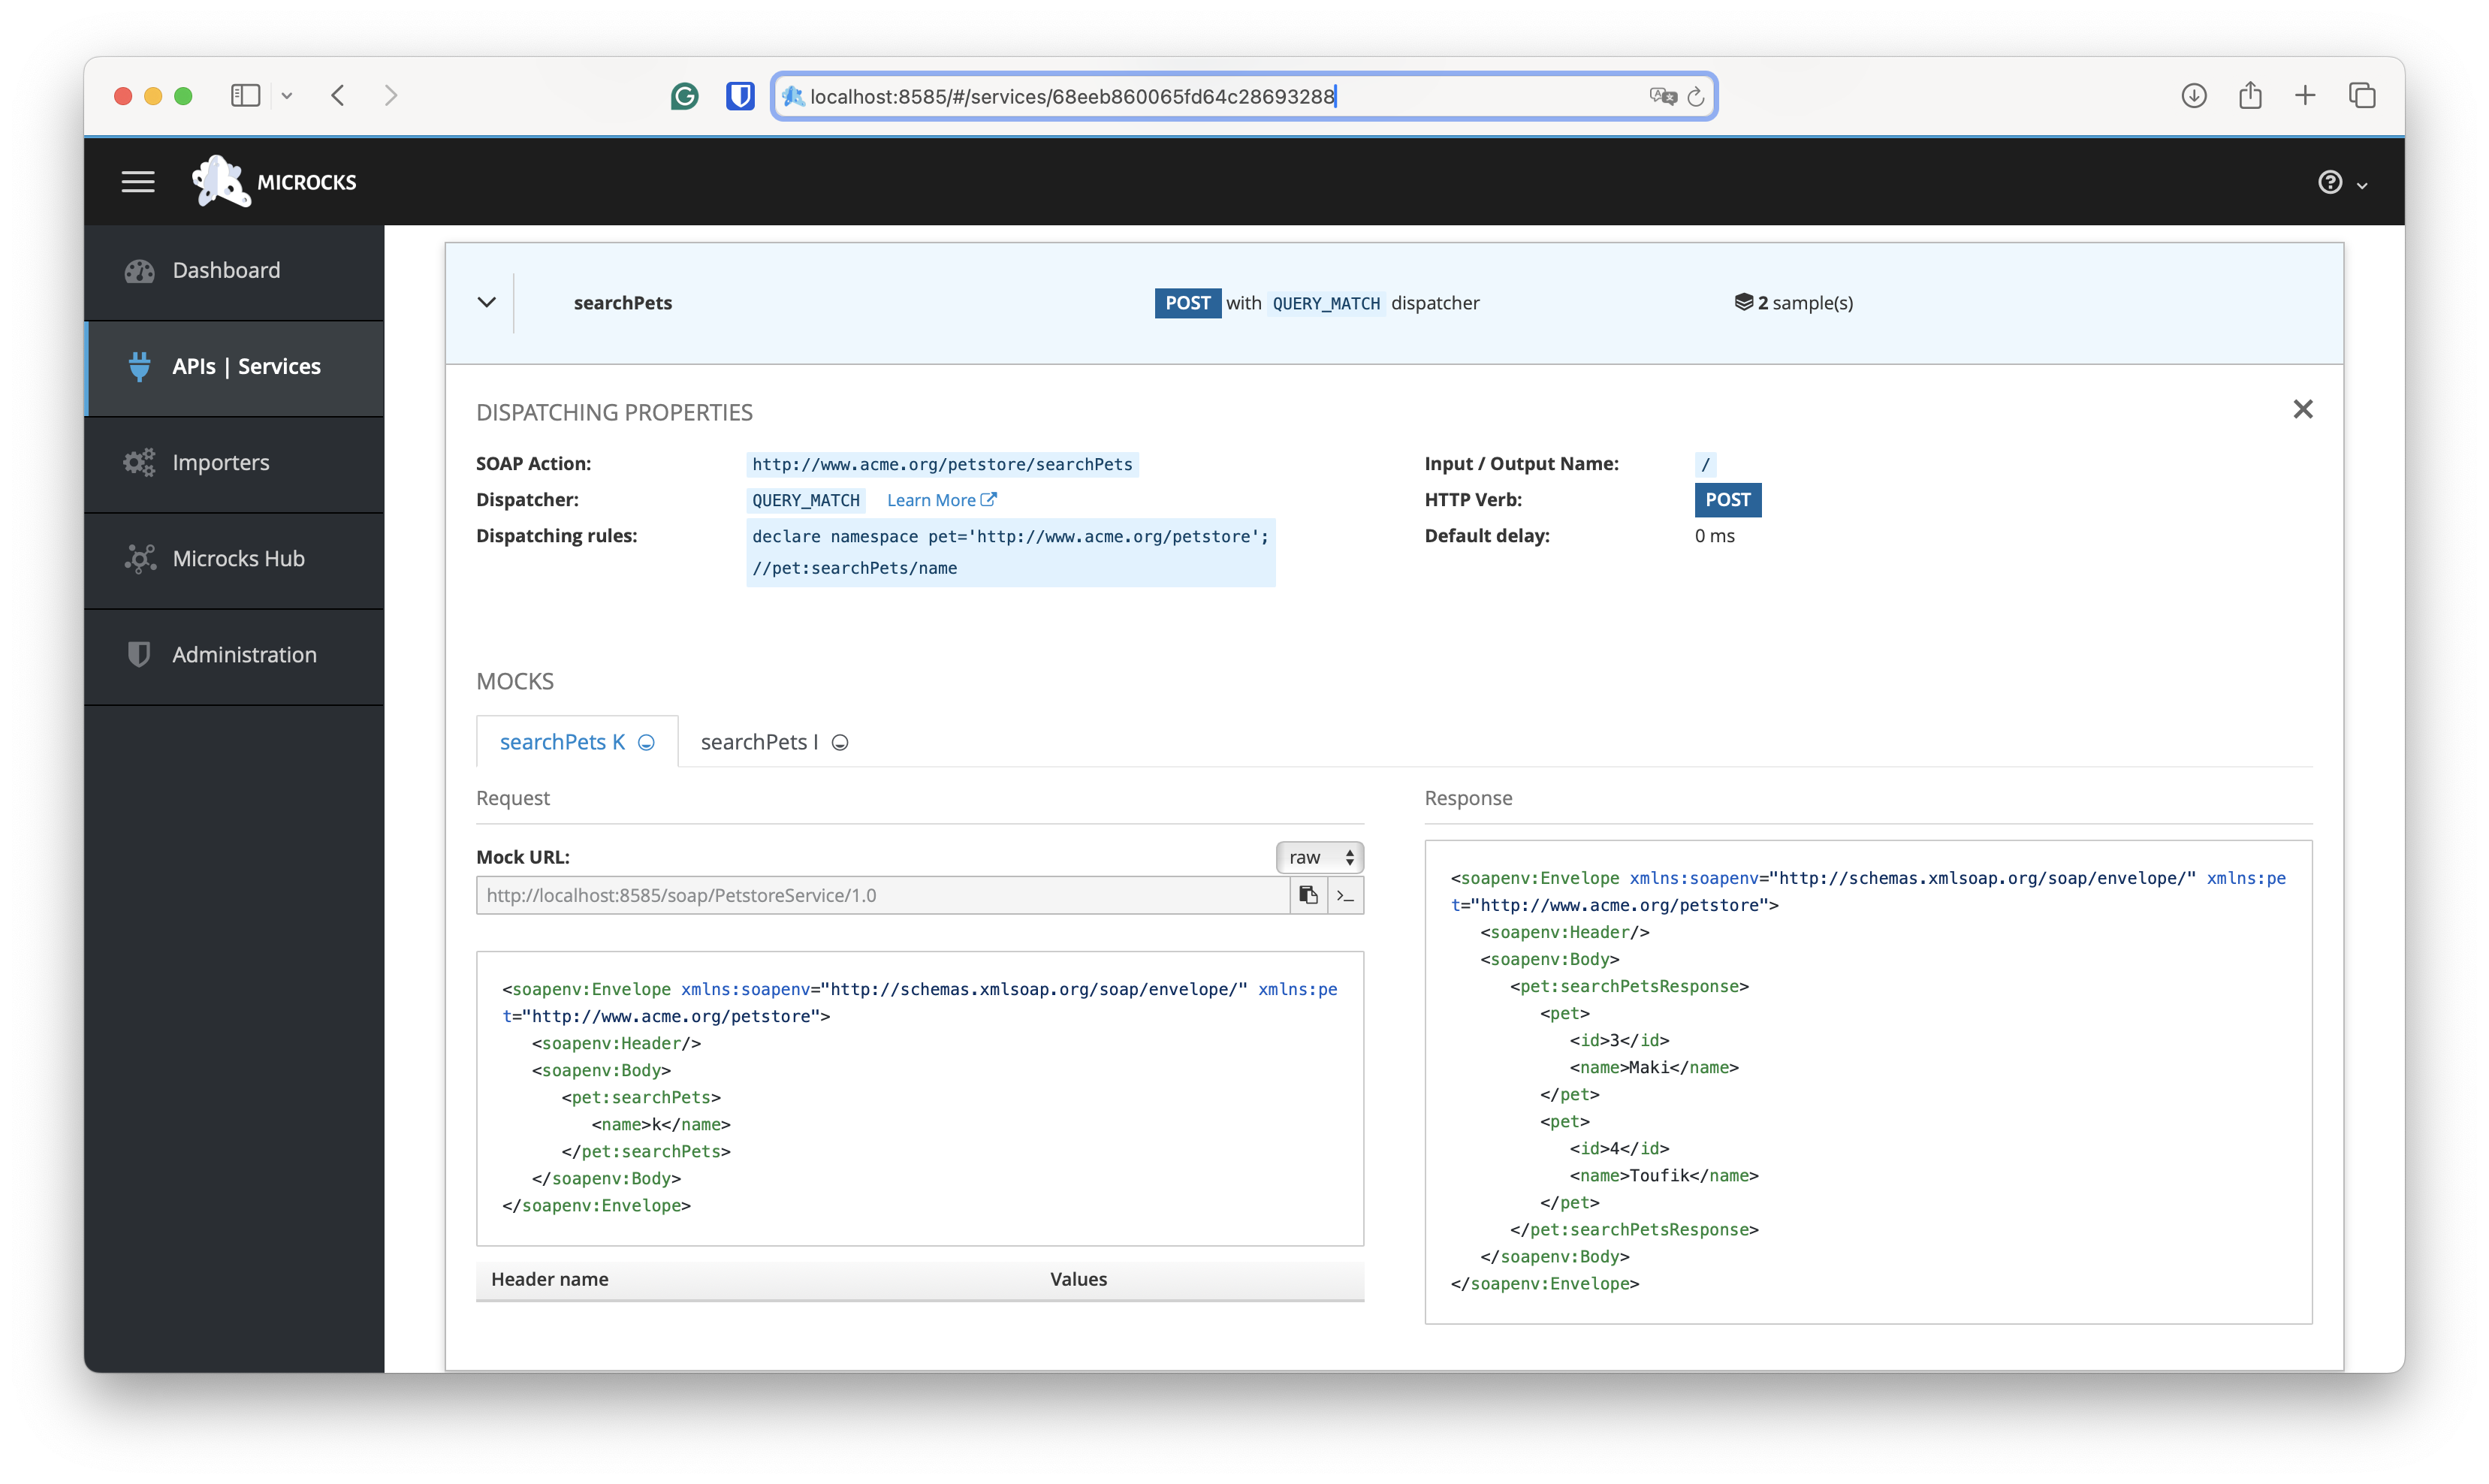Image resolution: width=2489 pixels, height=1484 pixels.
Task: Toggle the browser sidebar
Action: tap(246, 96)
